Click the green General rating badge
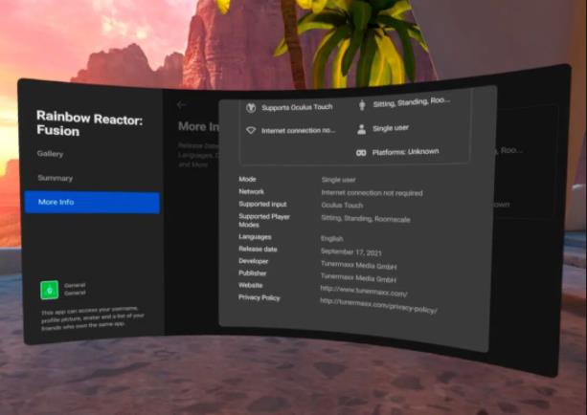Screen dimensions: 587x415 (x=50, y=290)
